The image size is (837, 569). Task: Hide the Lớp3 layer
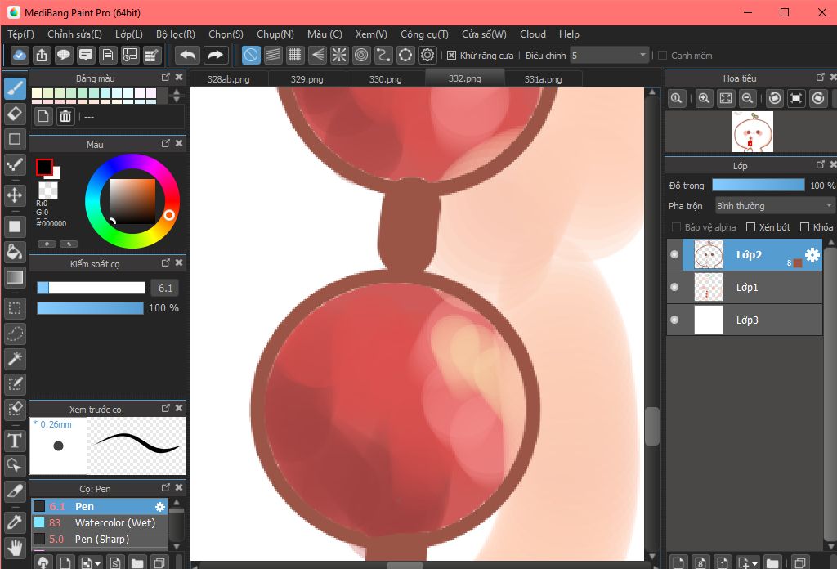point(674,320)
